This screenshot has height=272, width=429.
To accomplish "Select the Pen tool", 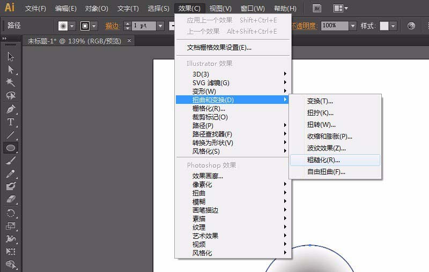I will [11, 109].
